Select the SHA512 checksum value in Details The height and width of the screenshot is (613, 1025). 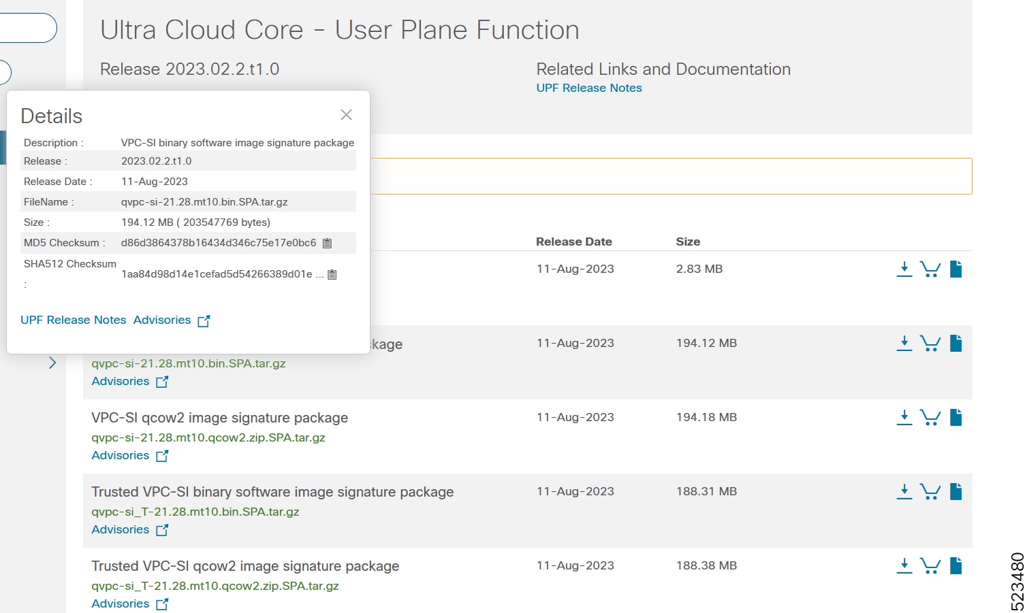point(217,274)
